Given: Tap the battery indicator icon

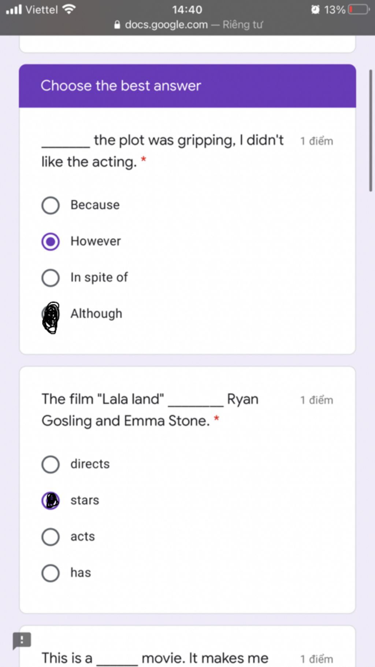Looking at the screenshot, I should [x=359, y=10].
